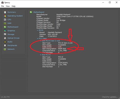Select Motherboard label in the sidebar
Image resolution: width=120 pixels, height=99 pixels.
coord(13,27)
